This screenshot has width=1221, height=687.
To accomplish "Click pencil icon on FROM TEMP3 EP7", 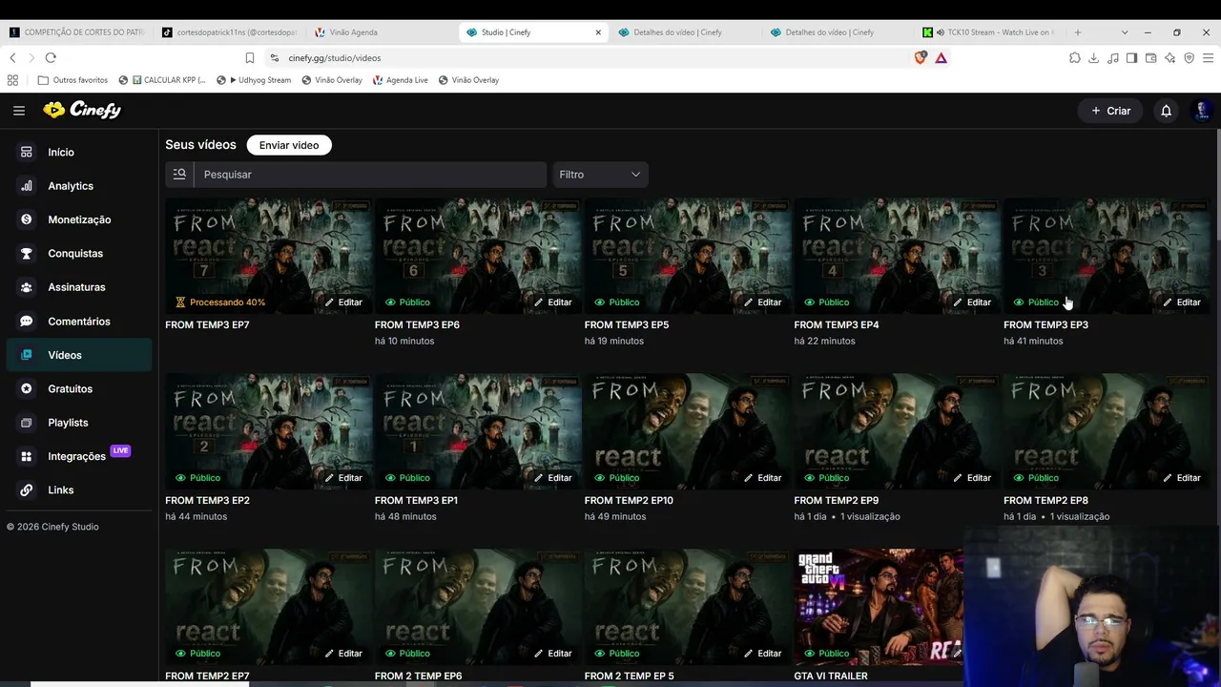I will (x=329, y=302).
